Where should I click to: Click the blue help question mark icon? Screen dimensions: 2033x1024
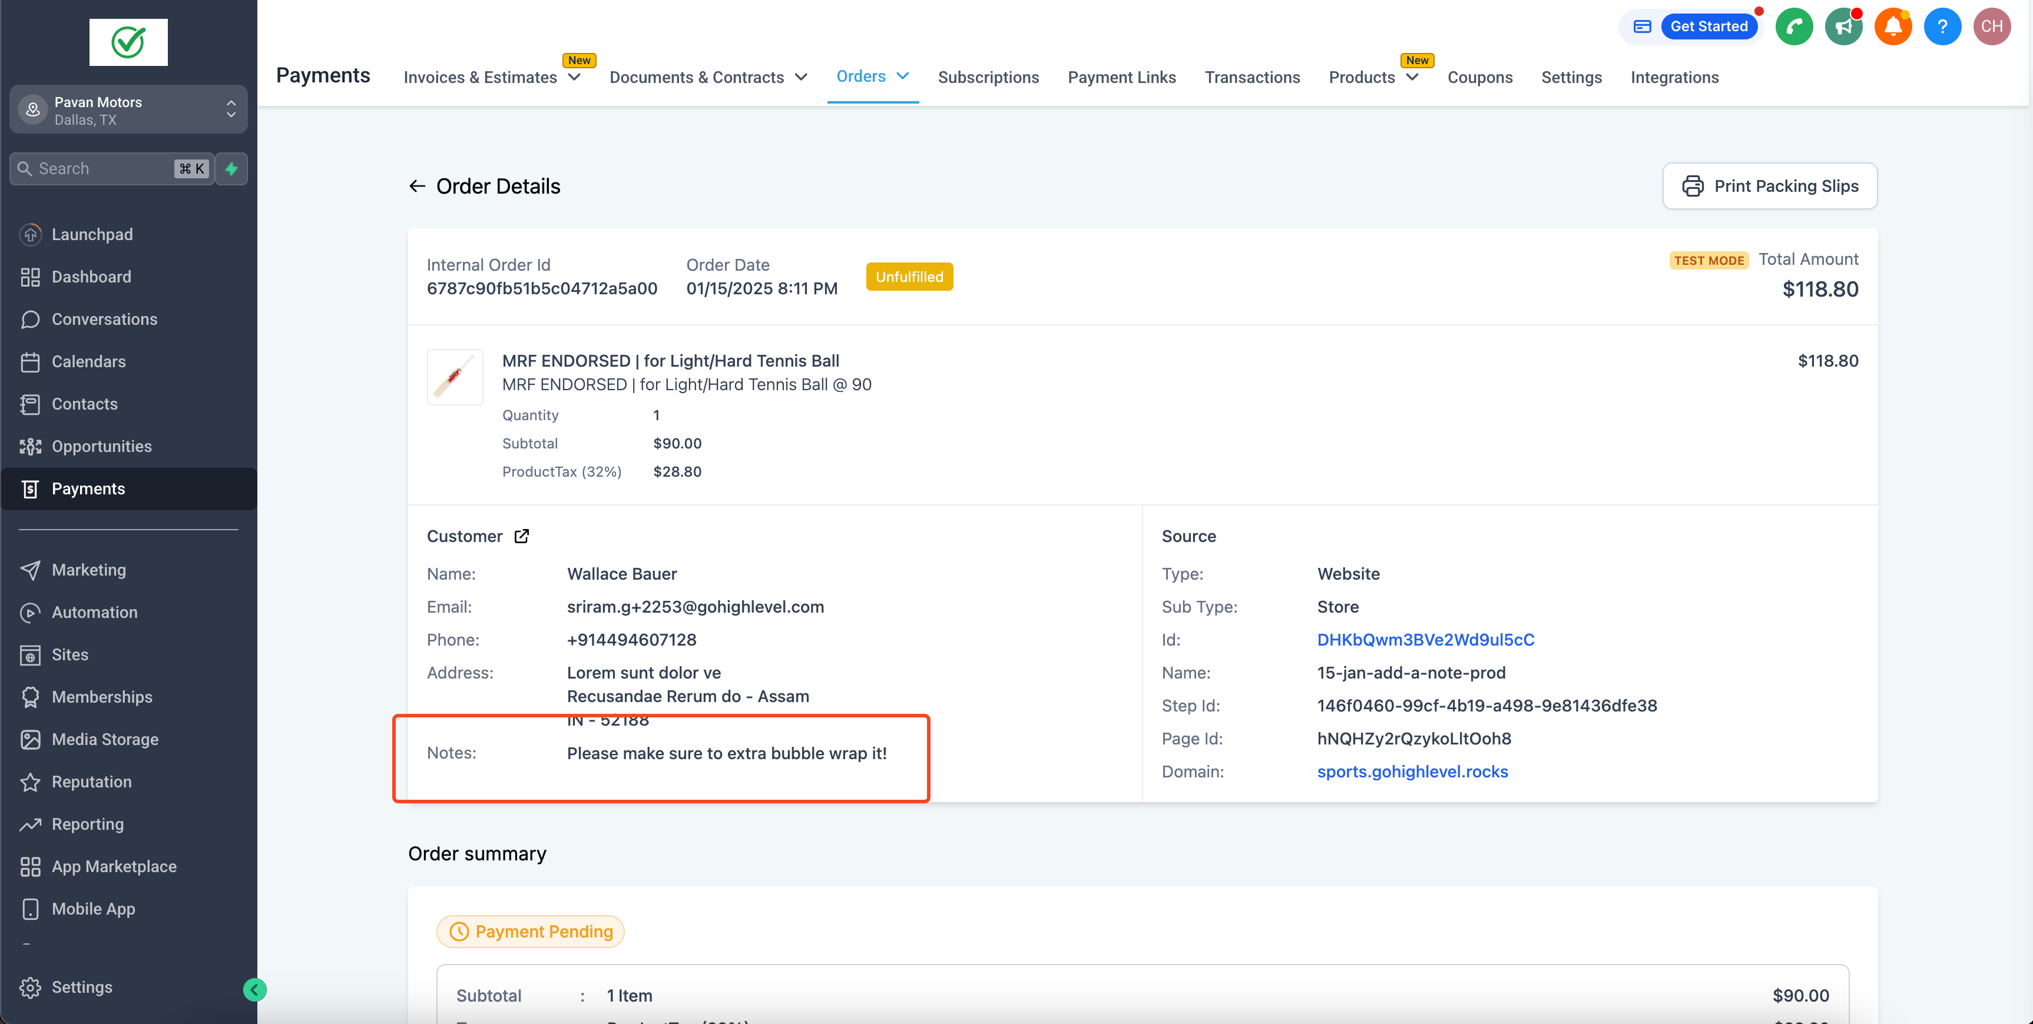[1942, 26]
